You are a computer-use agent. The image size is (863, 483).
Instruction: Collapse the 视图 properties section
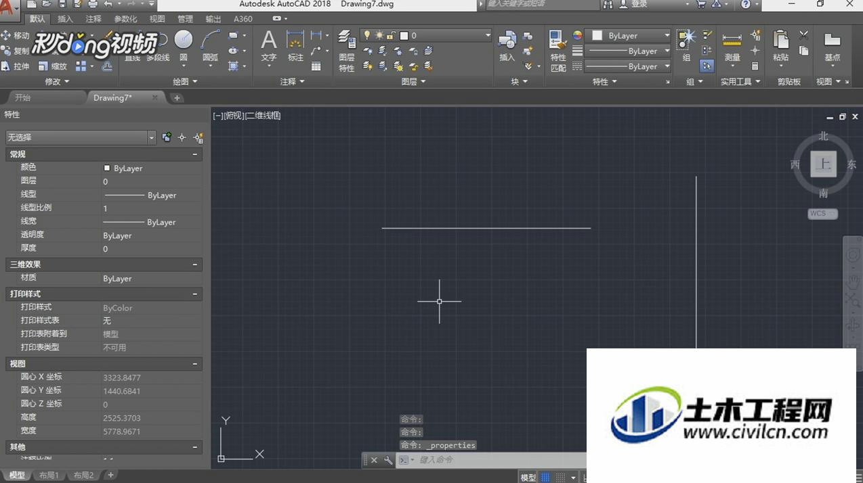(x=195, y=364)
